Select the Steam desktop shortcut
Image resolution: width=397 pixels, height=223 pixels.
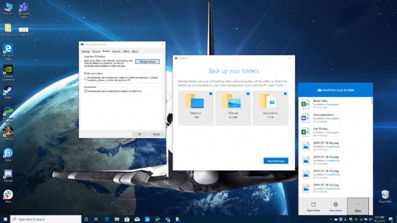pyautogui.click(x=8, y=93)
